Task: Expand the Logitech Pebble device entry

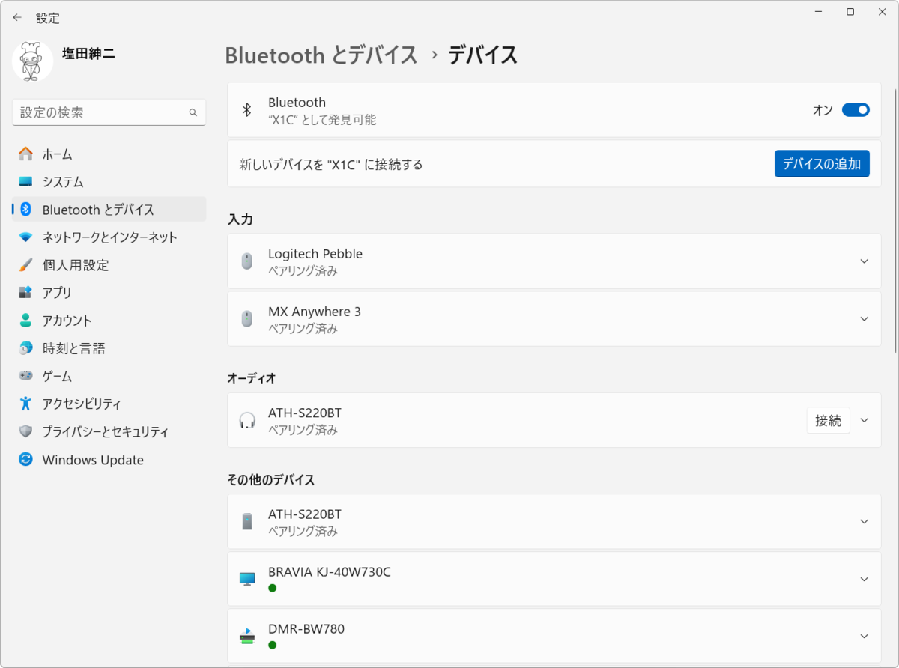Action: [863, 261]
